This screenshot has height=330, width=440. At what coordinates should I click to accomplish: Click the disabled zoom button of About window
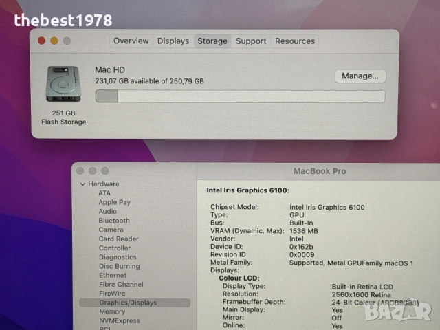point(67,41)
